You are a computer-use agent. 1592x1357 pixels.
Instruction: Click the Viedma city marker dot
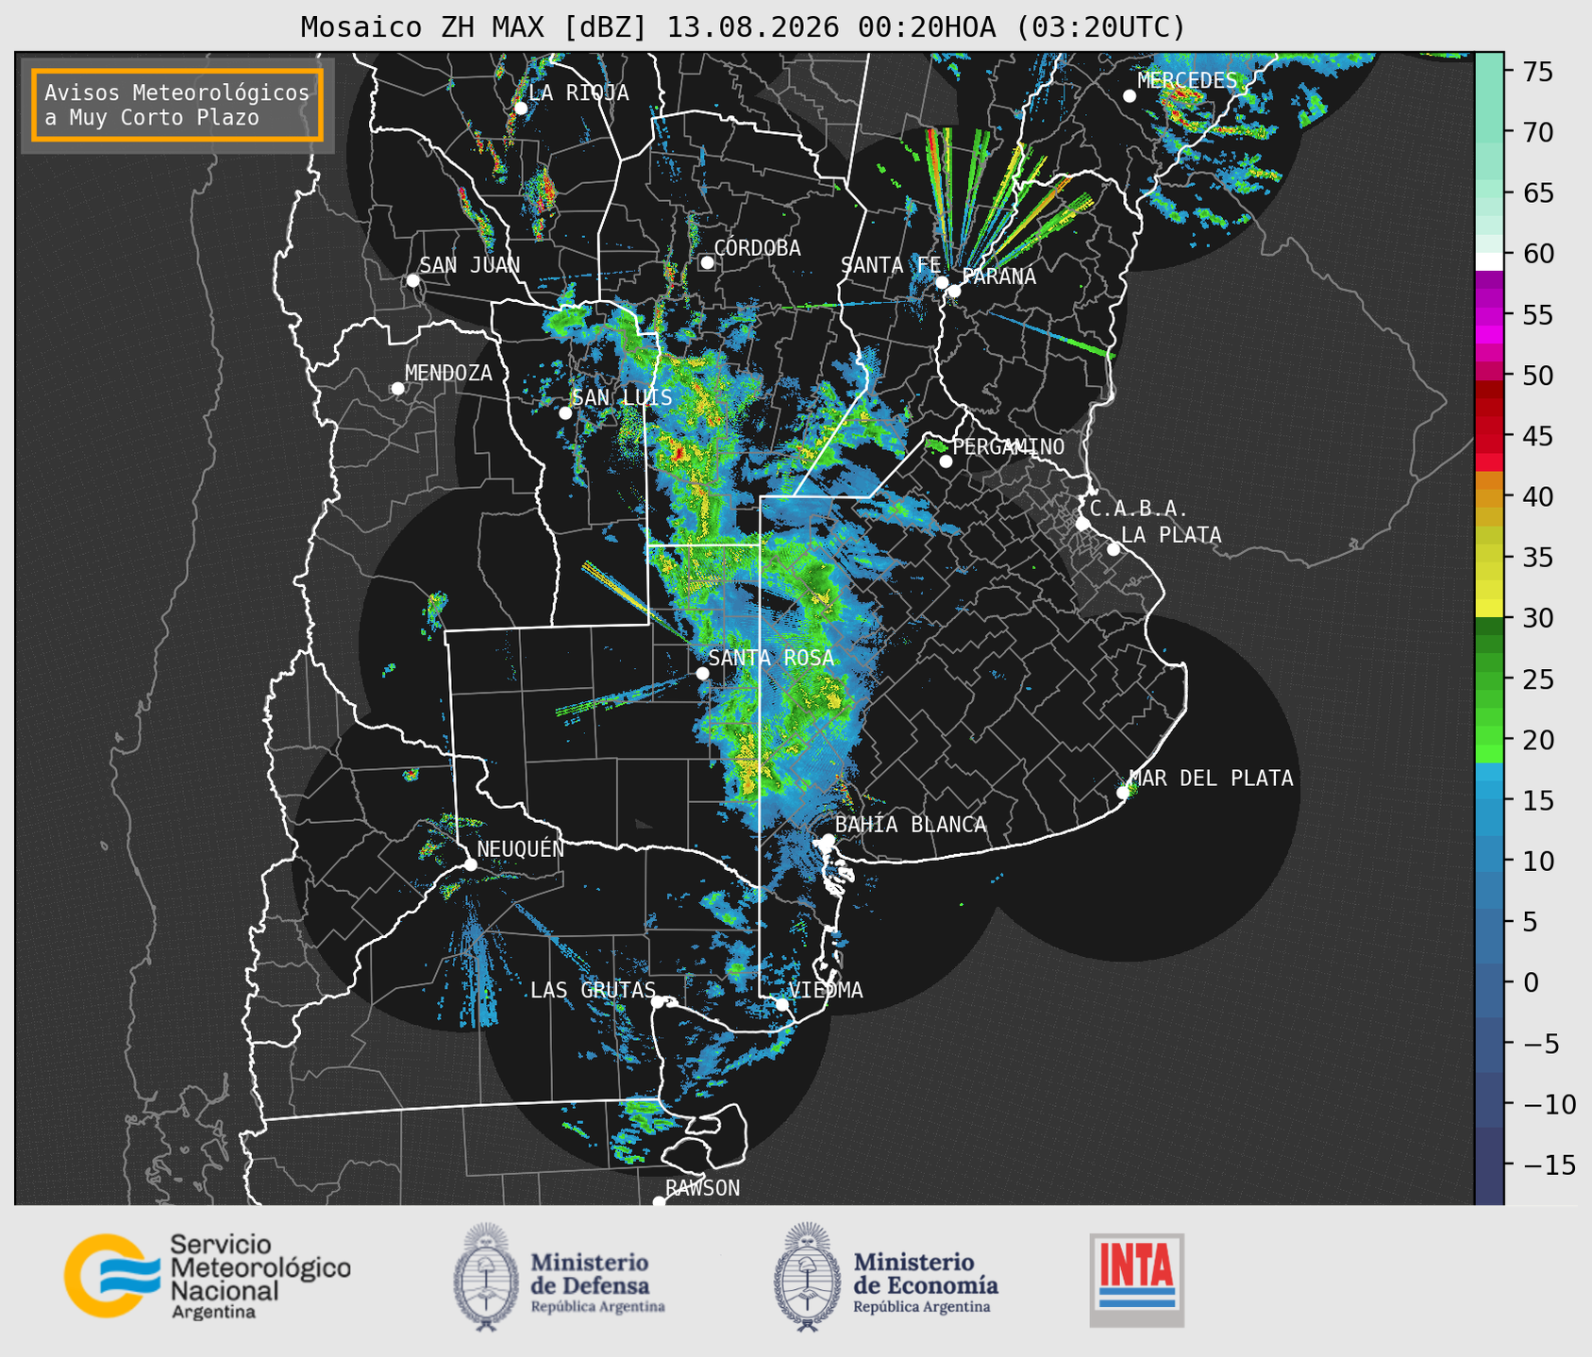(781, 1004)
